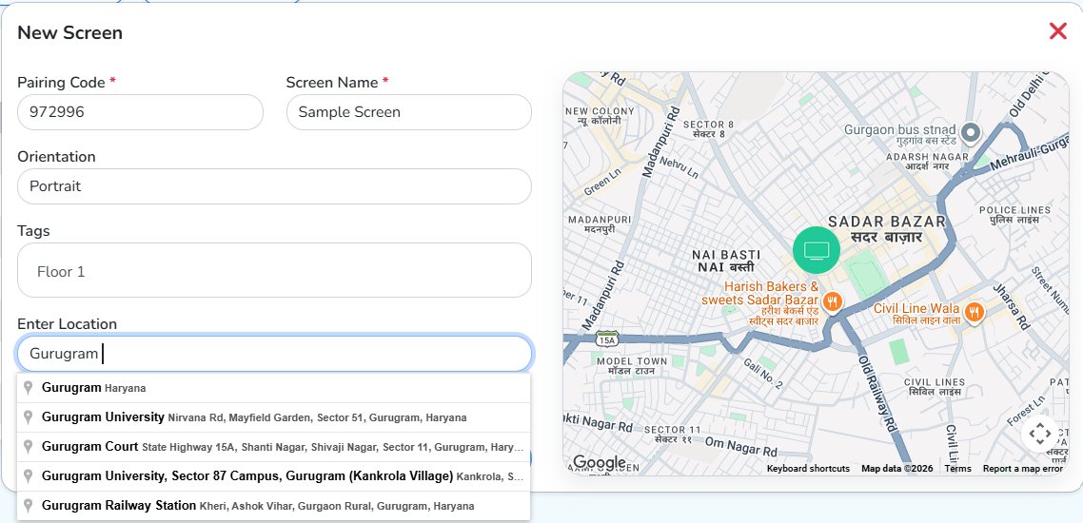This screenshot has width=1083, height=523.
Task: Click the Tags field containing Floor 1
Action: [x=274, y=270]
